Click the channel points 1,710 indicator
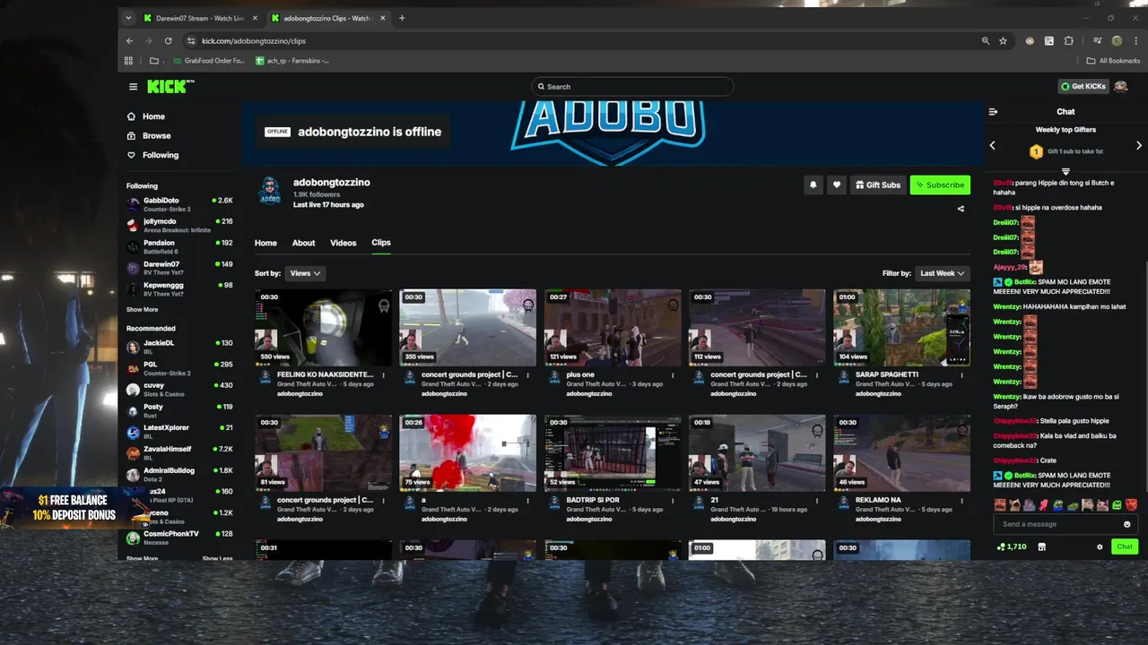The width and height of the screenshot is (1148, 645). (x=1011, y=546)
